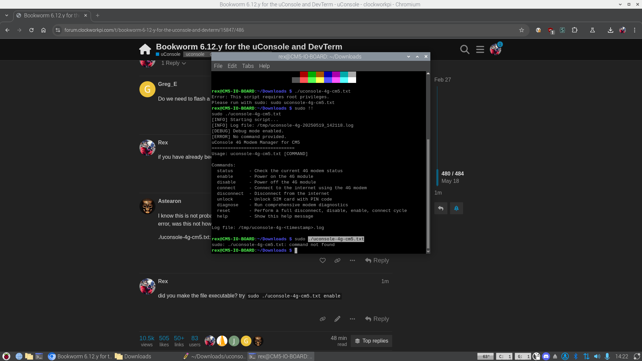
Task: Open the Raspberry Pi start menu
Action: tap(6, 356)
